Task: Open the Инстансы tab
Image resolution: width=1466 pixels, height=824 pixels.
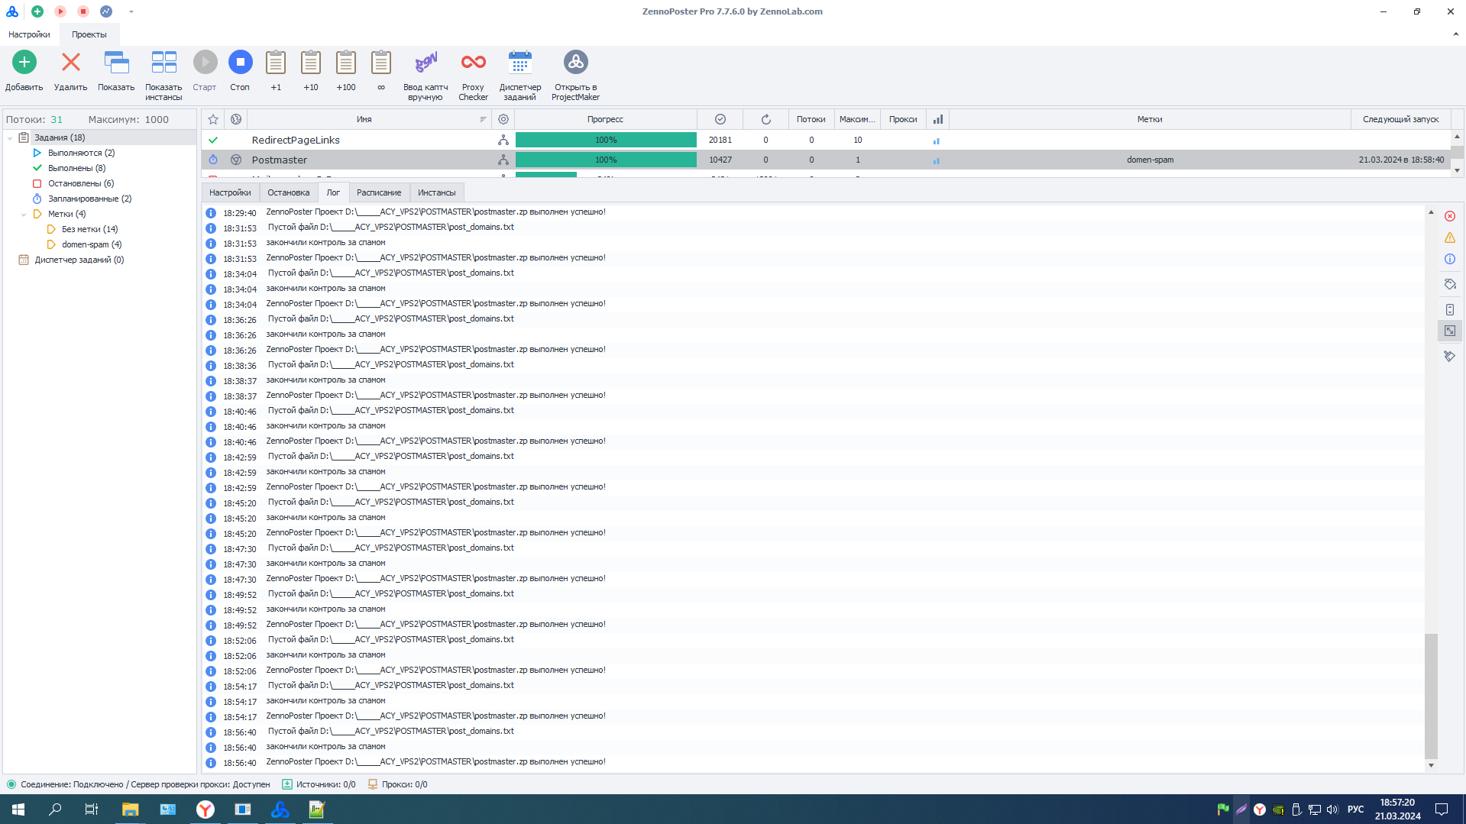Action: tap(437, 192)
